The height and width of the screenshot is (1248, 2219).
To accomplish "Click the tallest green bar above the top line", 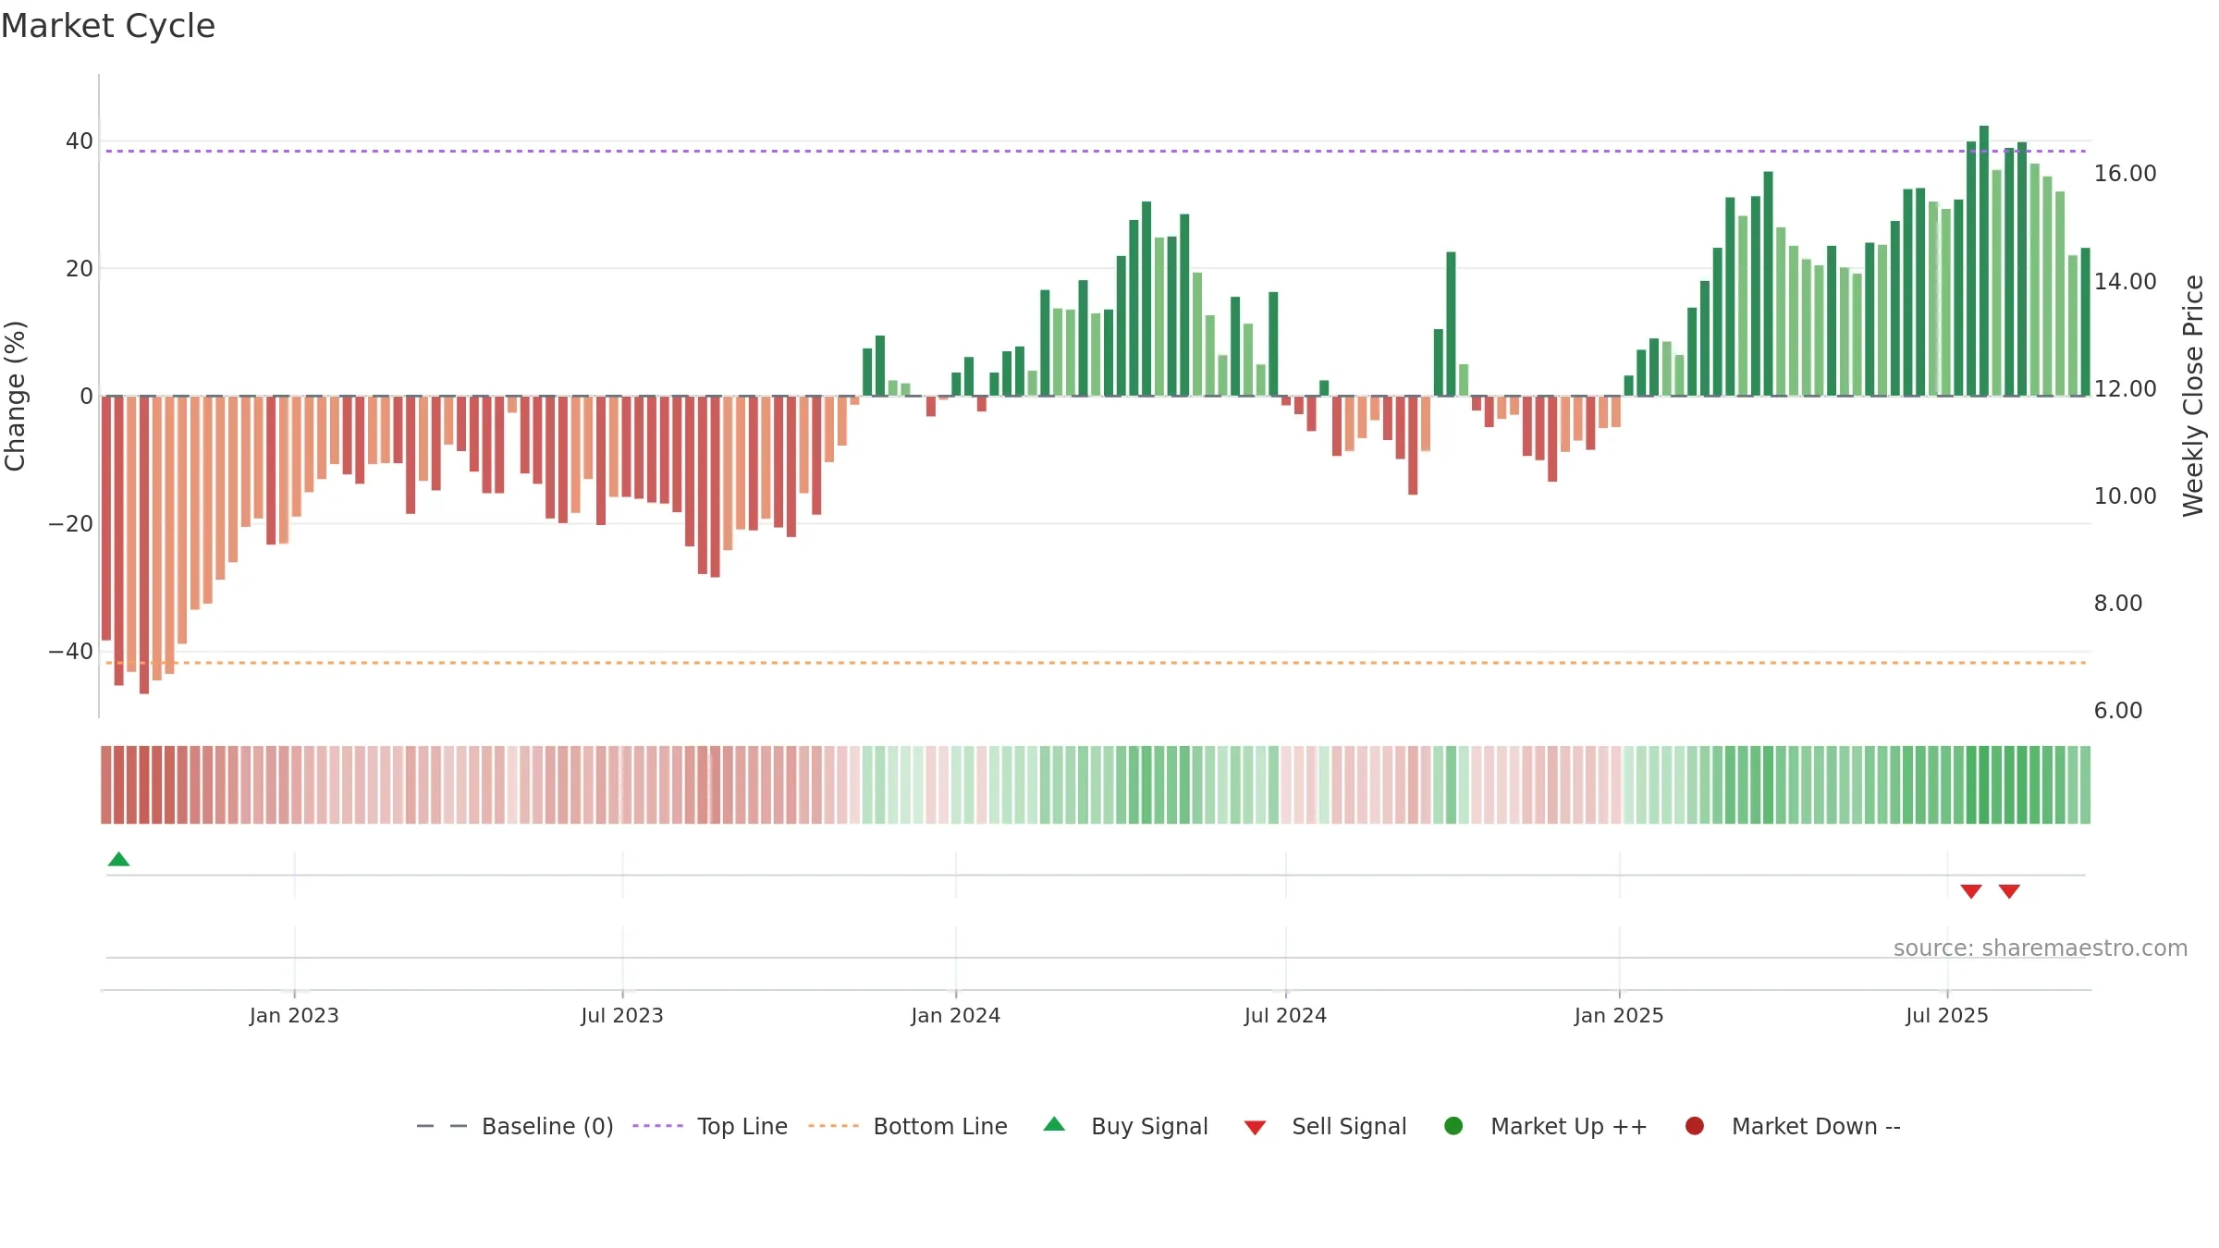I will pos(1984,261).
